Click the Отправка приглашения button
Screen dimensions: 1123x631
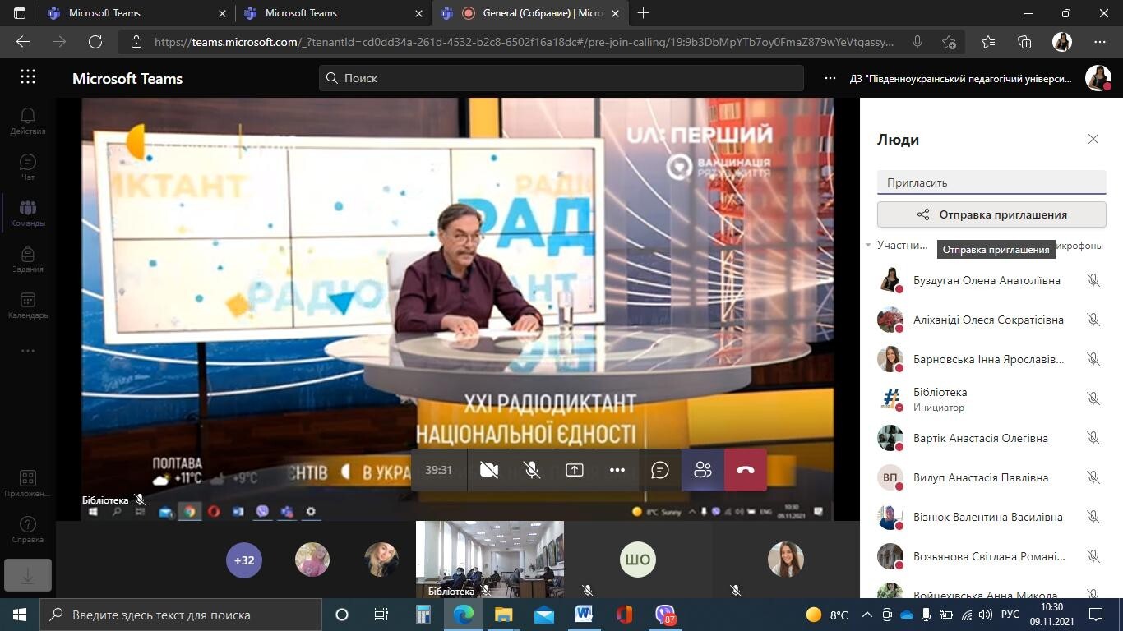pos(991,214)
